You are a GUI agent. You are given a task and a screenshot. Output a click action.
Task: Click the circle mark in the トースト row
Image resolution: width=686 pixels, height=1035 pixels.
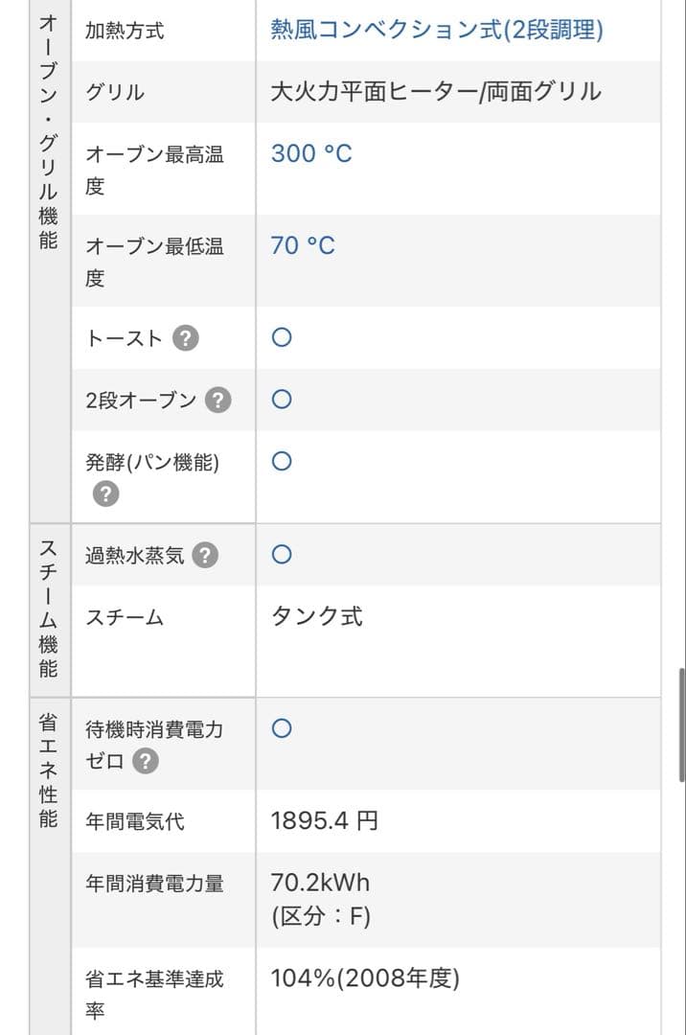[x=282, y=337]
